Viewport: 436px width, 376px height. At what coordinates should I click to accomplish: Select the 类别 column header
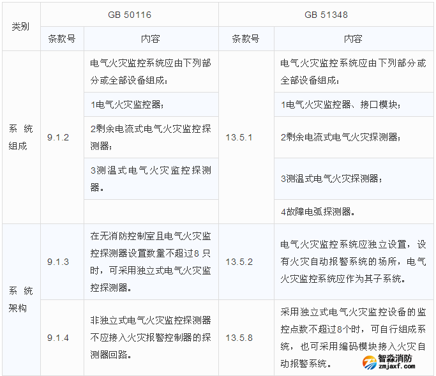(x=20, y=27)
